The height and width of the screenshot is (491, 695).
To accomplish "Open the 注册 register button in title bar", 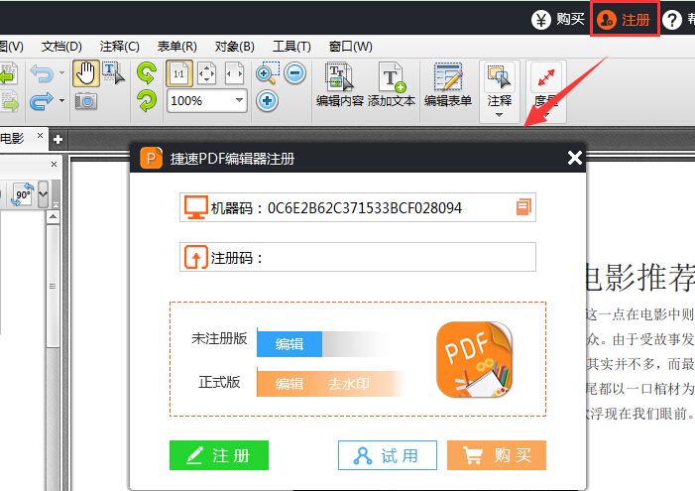I will pos(624,20).
